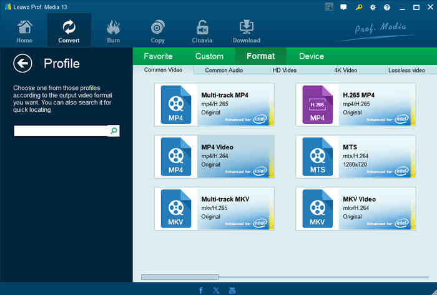Open the Download module
437x295 pixels.
pyautogui.click(x=247, y=32)
